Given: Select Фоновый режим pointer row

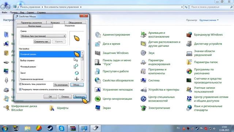Looking at the screenshot, I should tap(50, 67).
